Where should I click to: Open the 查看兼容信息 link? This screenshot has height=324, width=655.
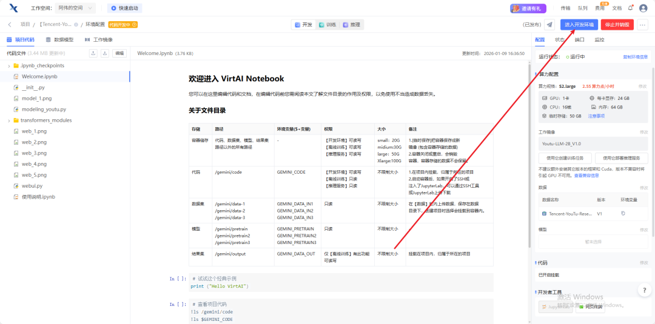[x=586, y=176]
